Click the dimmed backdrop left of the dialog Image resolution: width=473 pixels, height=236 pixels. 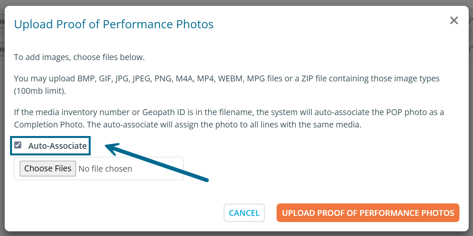(x=2, y=116)
